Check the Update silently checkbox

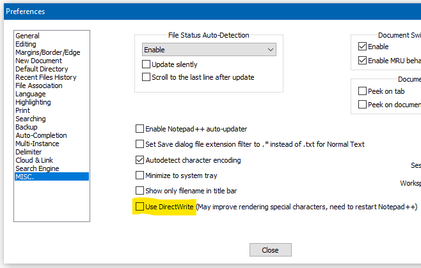tap(146, 64)
